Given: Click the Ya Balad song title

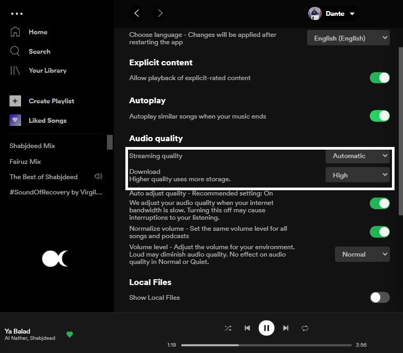Looking at the screenshot, I should pyautogui.click(x=17, y=331).
